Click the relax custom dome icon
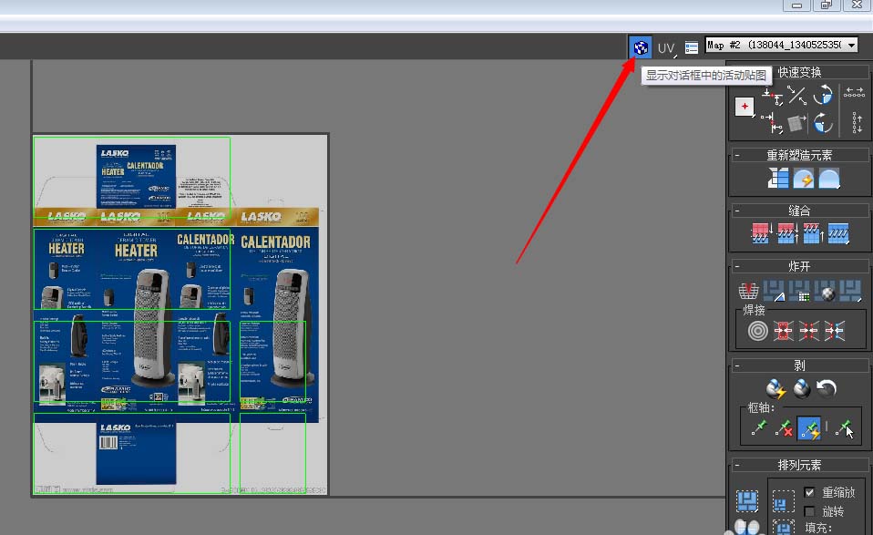This screenshot has height=535, width=873. tap(829, 179)
